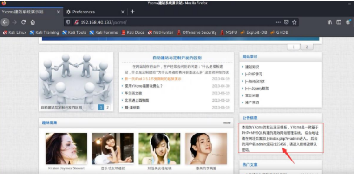The width and height of the screenshot is (354, 174).
Task: Close the Preferences tab
Action: pyautogui.click(x=123, y=12)
